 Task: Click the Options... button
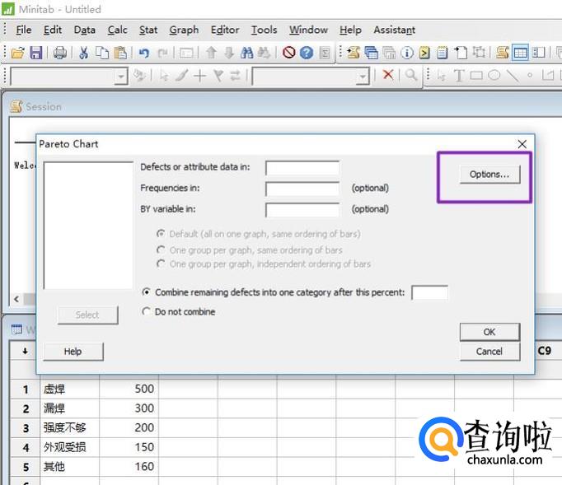pos(489,175)
